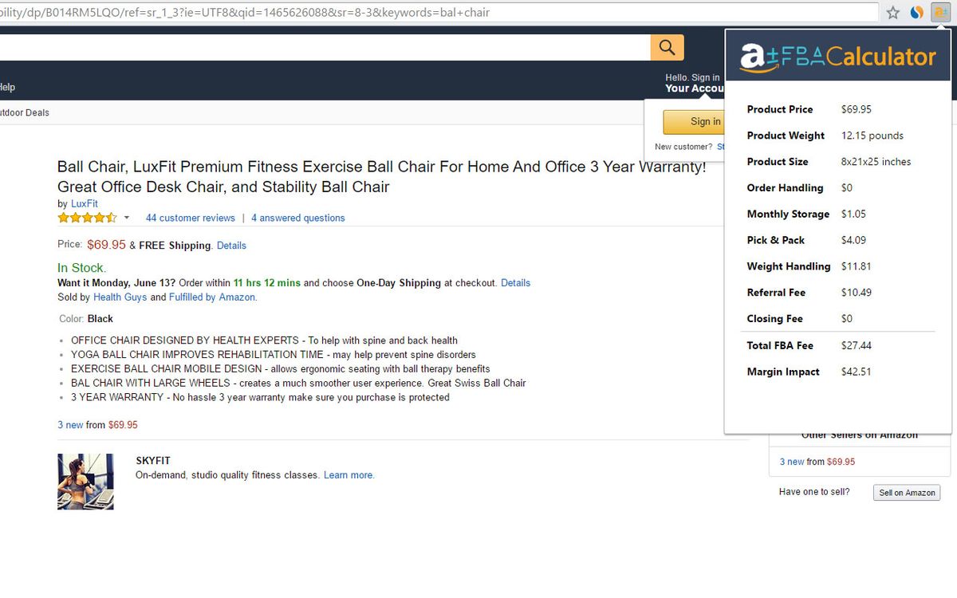Expand the star rating dropdown arrow
This screenshot has height=598, width=957.
[x=126, y=218]
